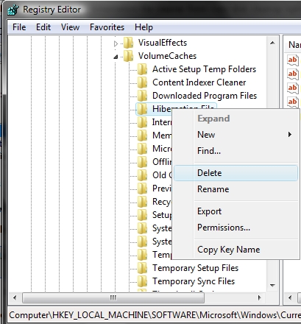Image resolution: width=301 pixels, height=324 pixels.
Task: Choose Export from the context menu
Action: point(236,211)
